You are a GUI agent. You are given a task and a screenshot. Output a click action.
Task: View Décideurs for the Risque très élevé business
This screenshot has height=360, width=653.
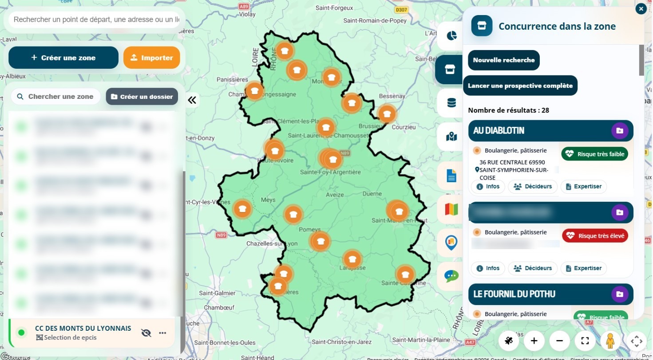(533, 268)
